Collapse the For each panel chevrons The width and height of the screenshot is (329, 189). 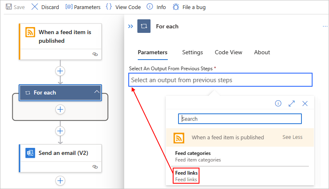pyautogui.click(x=130, y=26)
